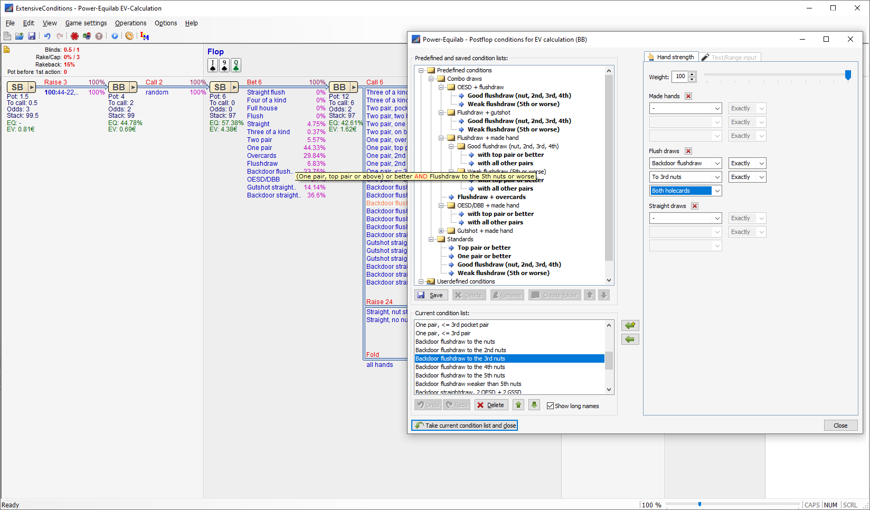Screen dimensions: 870x510
Task: Collapse the Combo draws folder
Action: (x=431, y=79)
